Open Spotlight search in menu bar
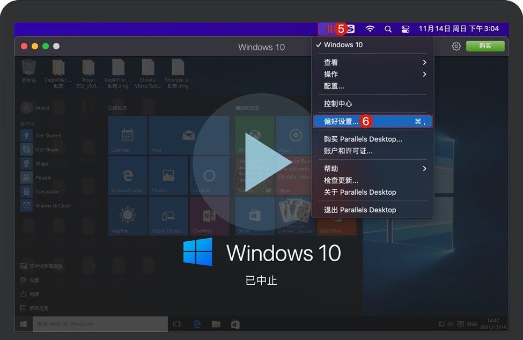Screen dimensions: 523x340 pyautogui.click(x=388, y=29)
